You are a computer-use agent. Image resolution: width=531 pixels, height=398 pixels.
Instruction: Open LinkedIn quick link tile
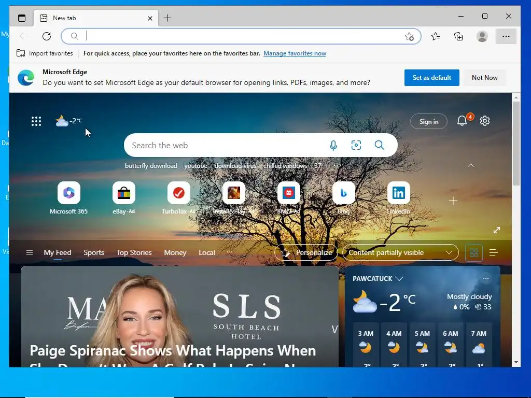399,198
